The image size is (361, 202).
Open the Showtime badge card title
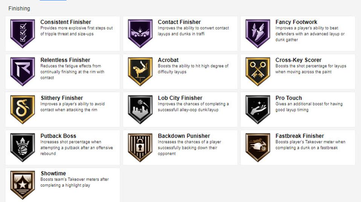[x=53, y=173]
